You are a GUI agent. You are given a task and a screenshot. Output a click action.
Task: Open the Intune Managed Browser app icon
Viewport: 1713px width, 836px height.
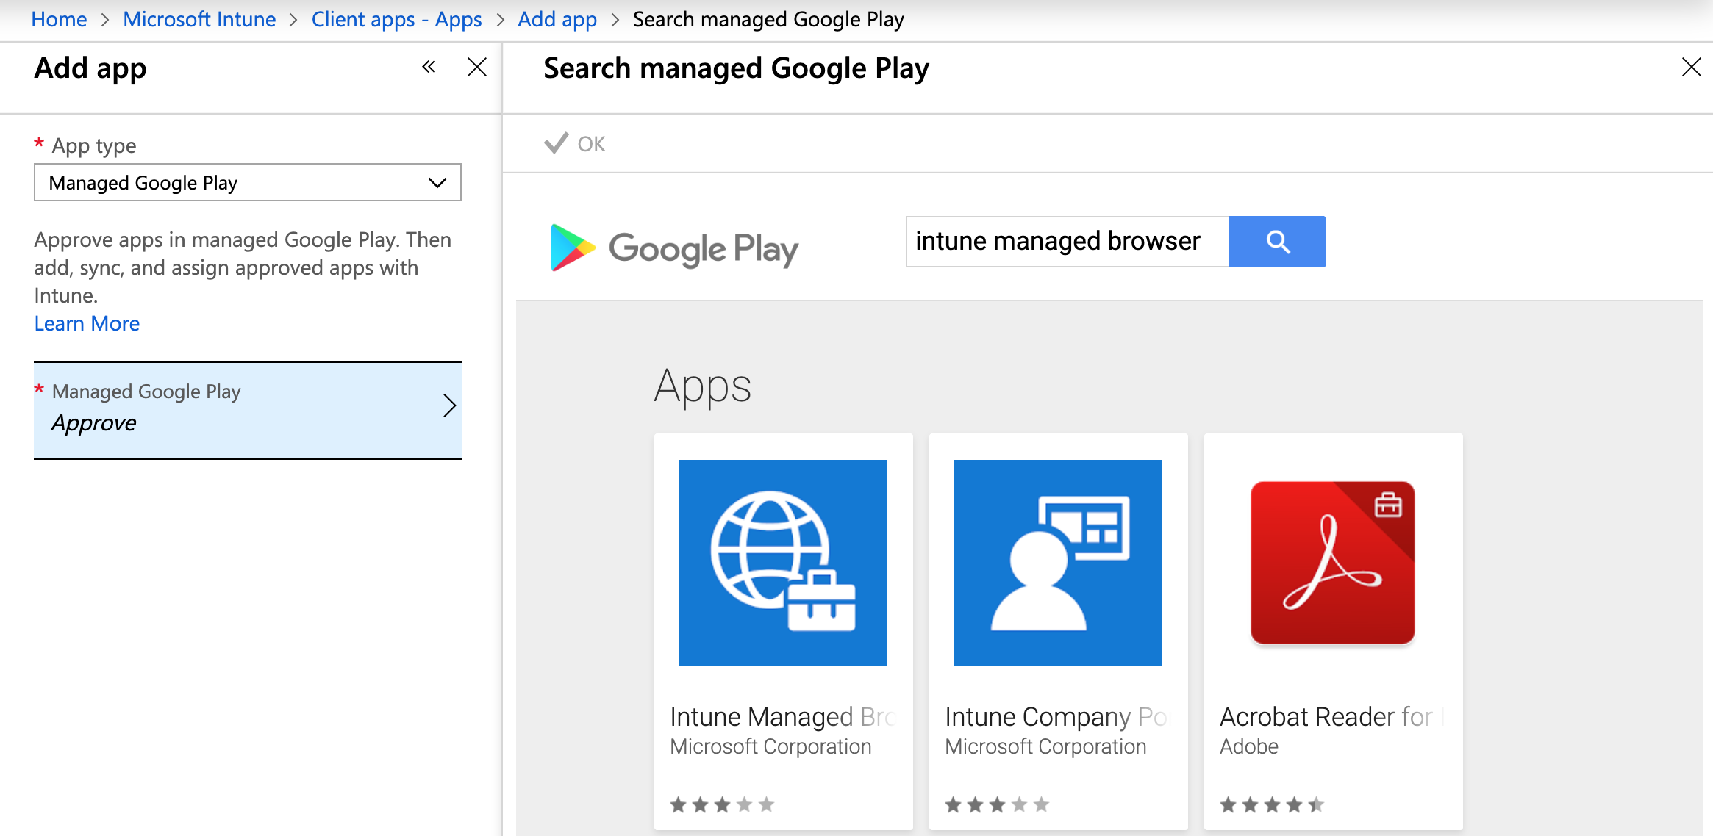tap(783, 563)
